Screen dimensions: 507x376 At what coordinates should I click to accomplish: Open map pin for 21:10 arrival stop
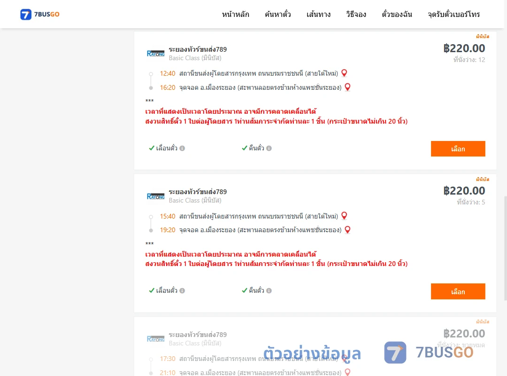point(347,372)
